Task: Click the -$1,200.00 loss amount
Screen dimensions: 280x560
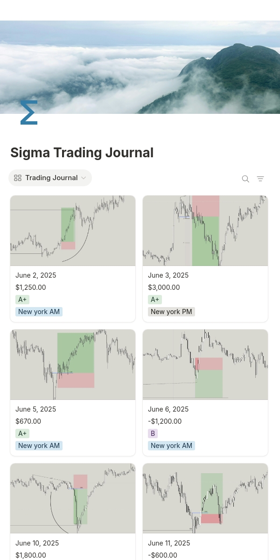Action: [165, 421]
